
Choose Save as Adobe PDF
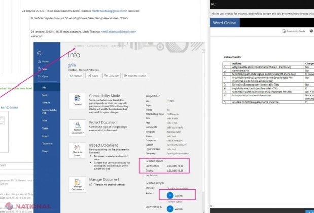tap(49, 111)
